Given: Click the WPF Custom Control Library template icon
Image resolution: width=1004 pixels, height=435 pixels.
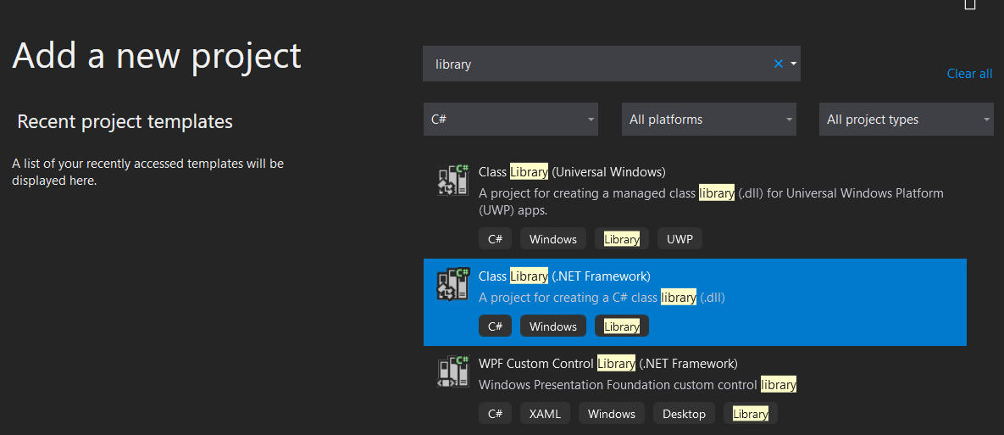Looking at the screenshot, I should [453, 371].
